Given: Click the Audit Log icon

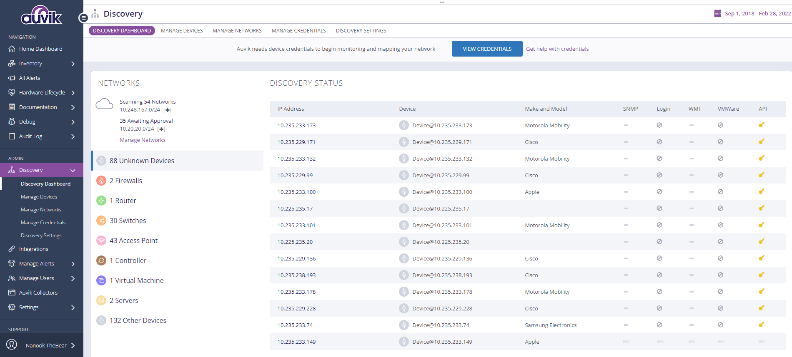Looking at the screenshot, I should [x=12, y=136].
